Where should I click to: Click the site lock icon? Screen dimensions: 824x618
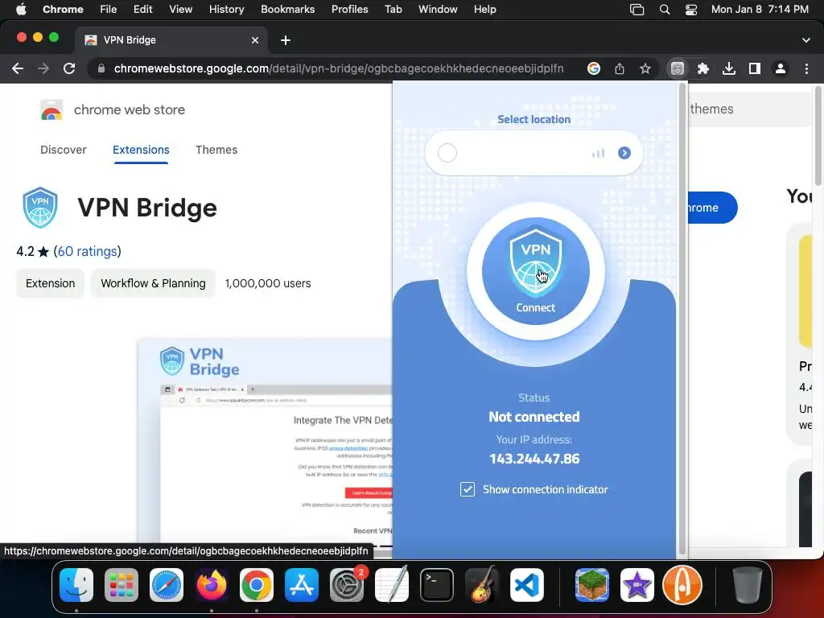point(101,68)
